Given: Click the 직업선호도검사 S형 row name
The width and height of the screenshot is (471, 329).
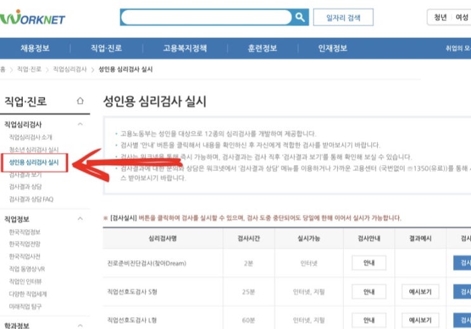Looking at the screenshot, I should tap(132, 292).
